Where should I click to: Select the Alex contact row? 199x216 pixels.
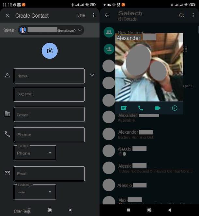pos(149,200)
